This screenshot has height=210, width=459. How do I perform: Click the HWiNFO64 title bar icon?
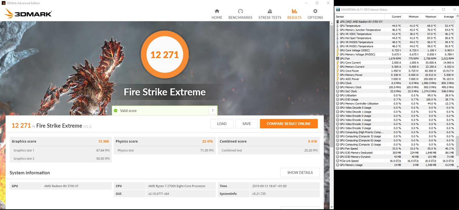339,10
